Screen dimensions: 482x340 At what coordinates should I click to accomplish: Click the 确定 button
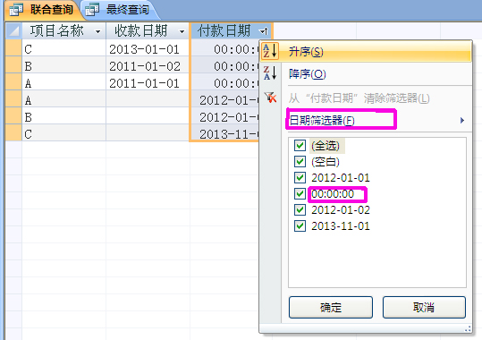click(331, 307)
